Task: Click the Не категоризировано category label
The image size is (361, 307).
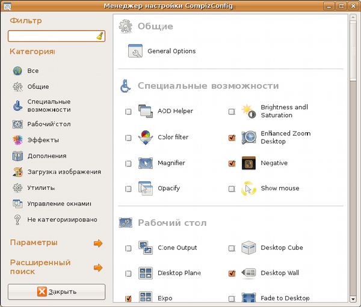Action: [62, 220]
